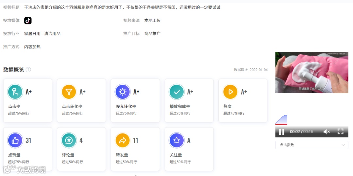
Task: Click the 数据概览 heading
Action: tap(13, 70)
